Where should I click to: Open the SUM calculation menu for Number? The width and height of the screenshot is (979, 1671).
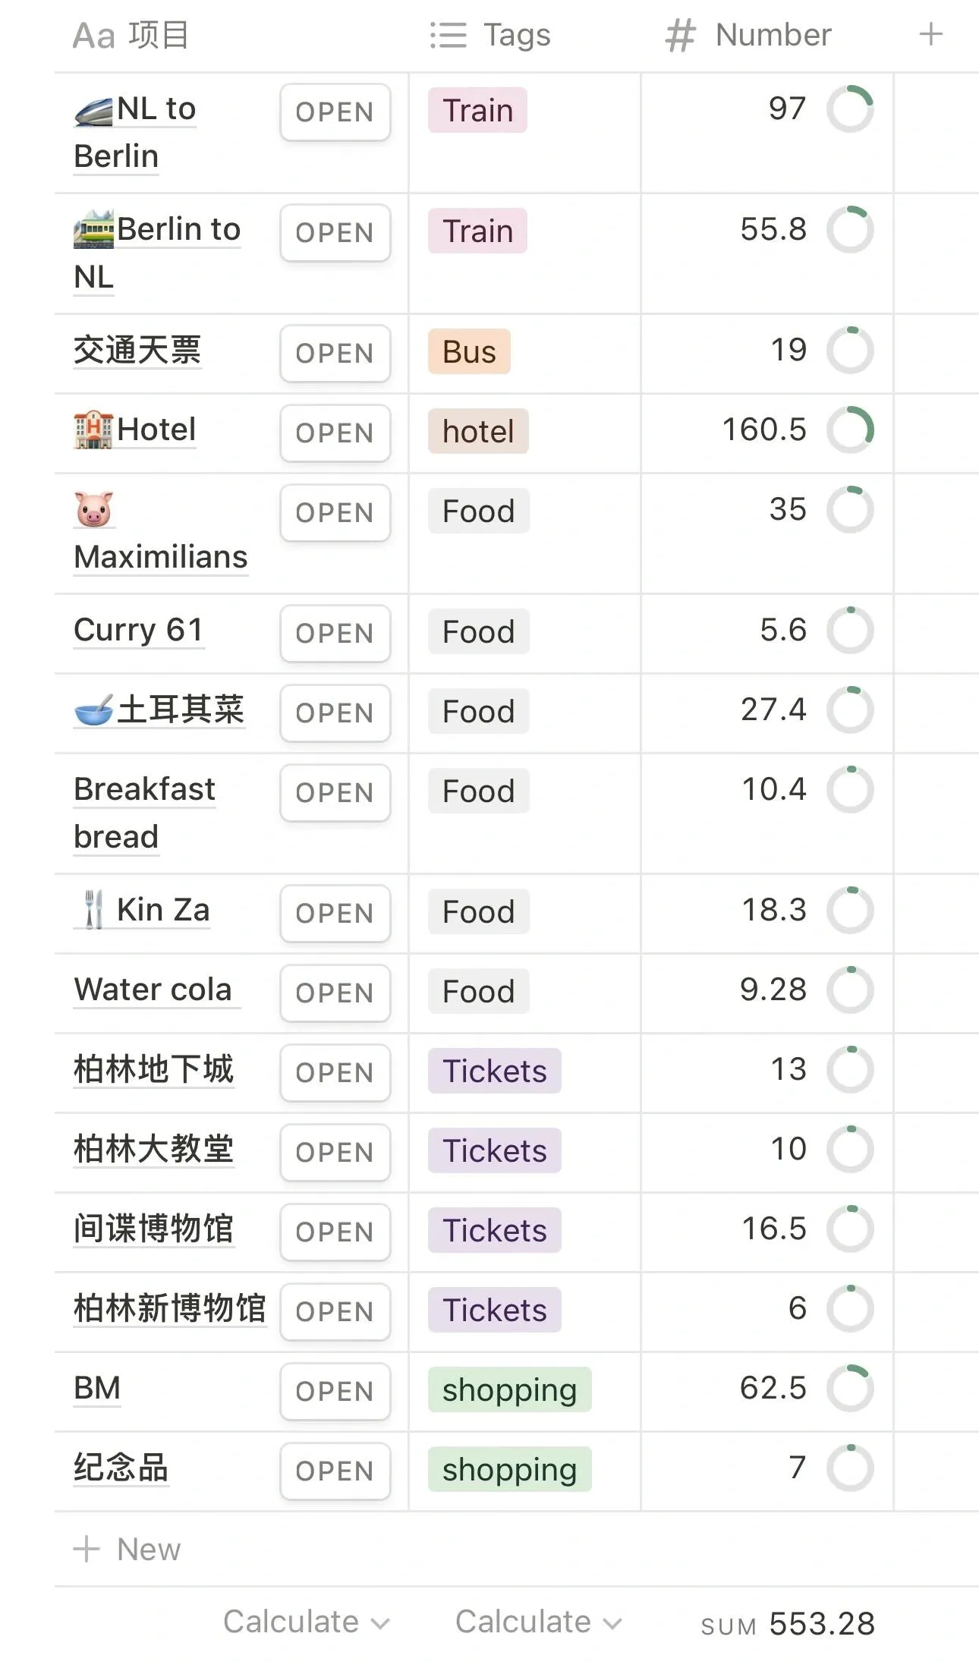coord(788,1624)
